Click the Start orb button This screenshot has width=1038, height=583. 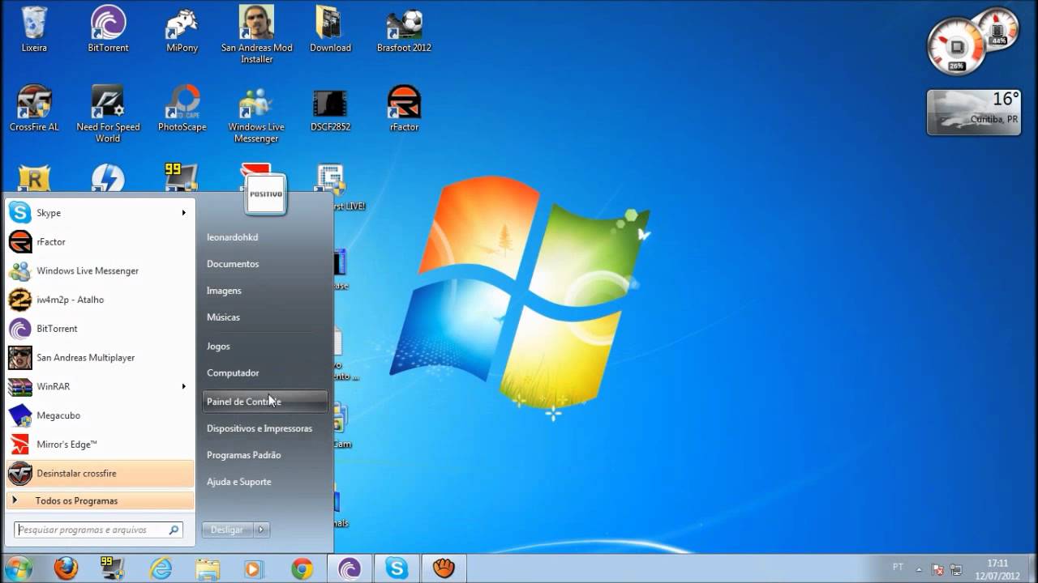click(19, 568)
